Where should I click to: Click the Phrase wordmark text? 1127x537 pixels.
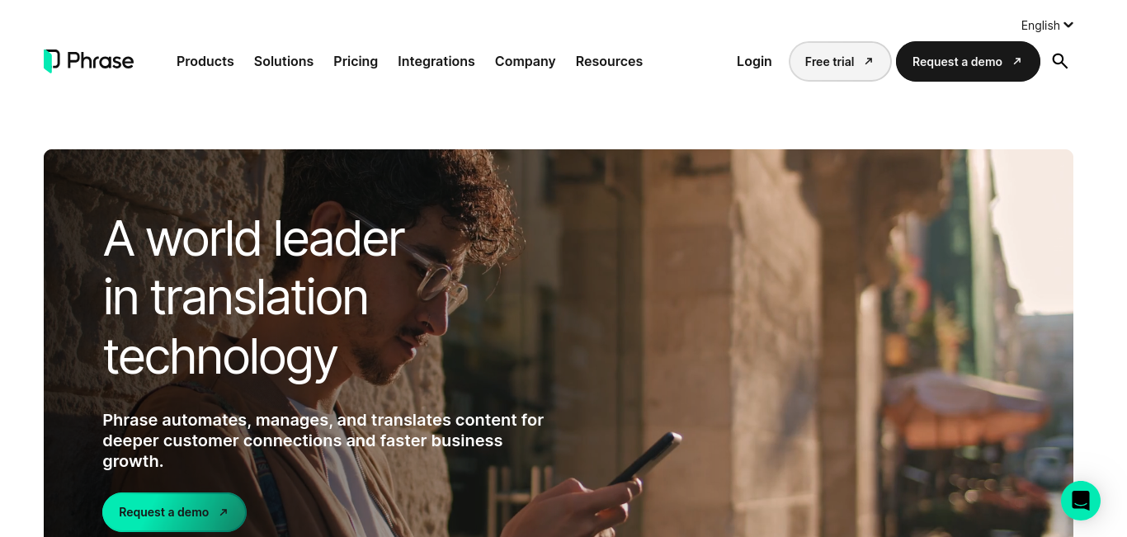coord(100,61)
